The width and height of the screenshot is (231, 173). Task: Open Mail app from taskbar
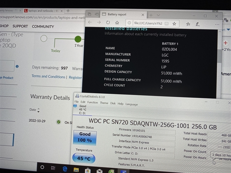click(x=100, y=171)
